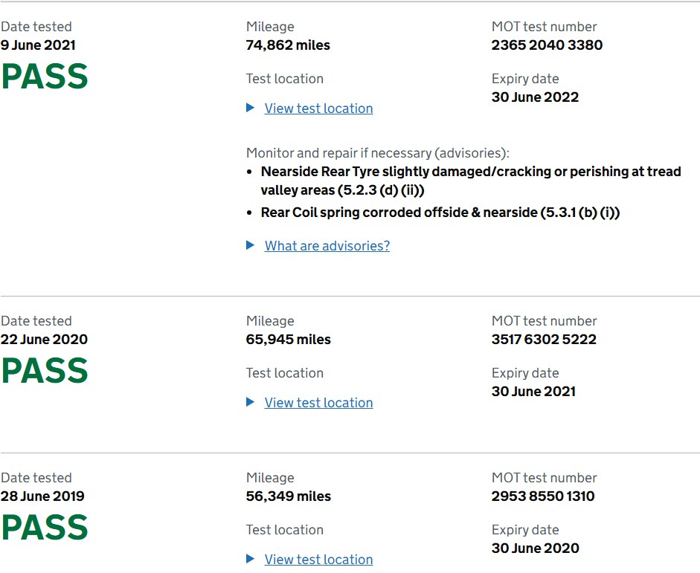Expand the triangle arrow beside the 2021 test location
Image resolution: width=700 pixels, height=573 pixels.
tap(251, 108)
